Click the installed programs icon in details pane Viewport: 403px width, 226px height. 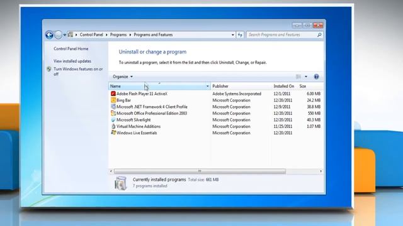click(120, 183)
